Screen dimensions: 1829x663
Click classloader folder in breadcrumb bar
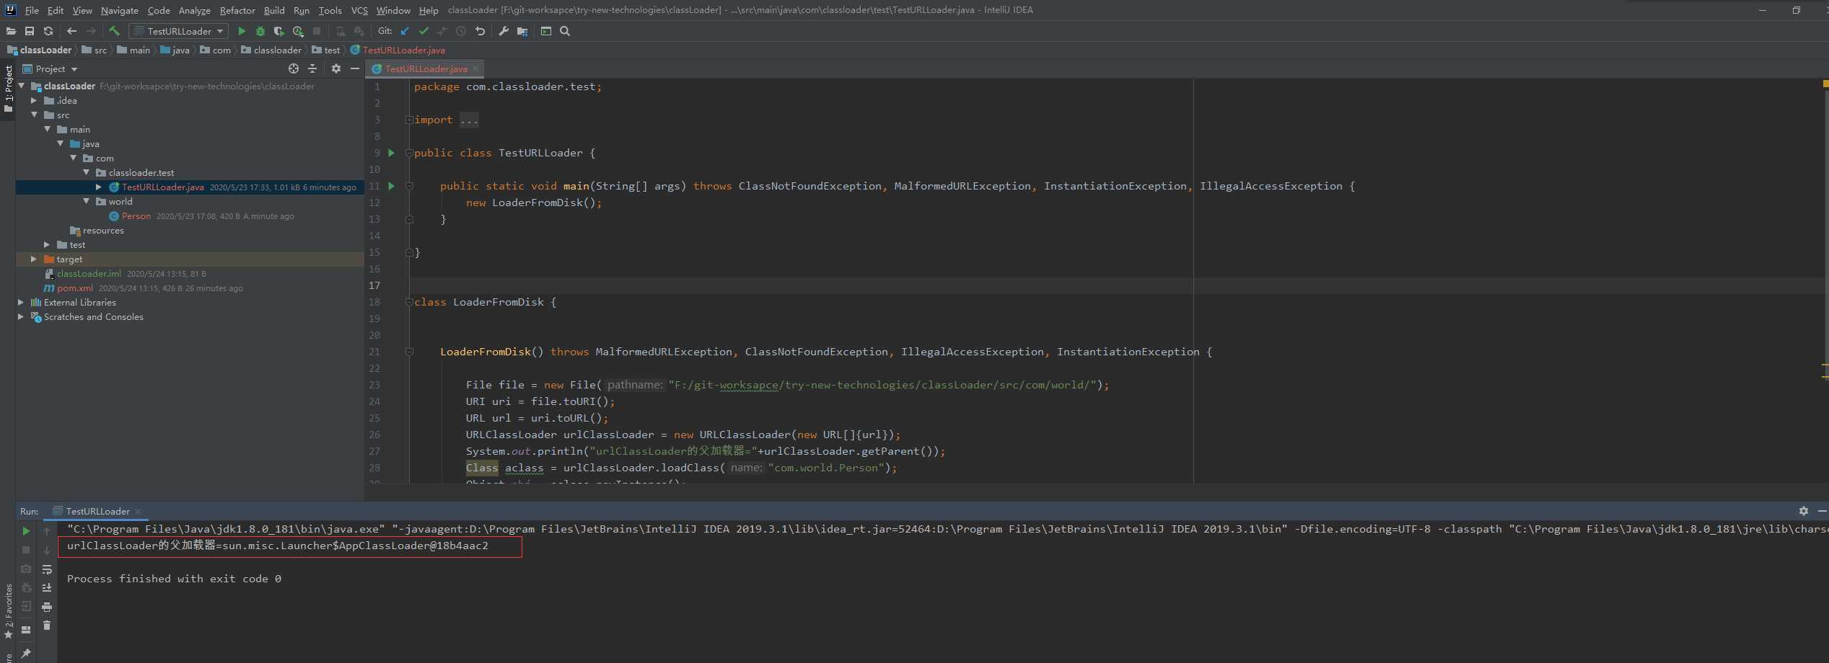[x=271, y=50]
